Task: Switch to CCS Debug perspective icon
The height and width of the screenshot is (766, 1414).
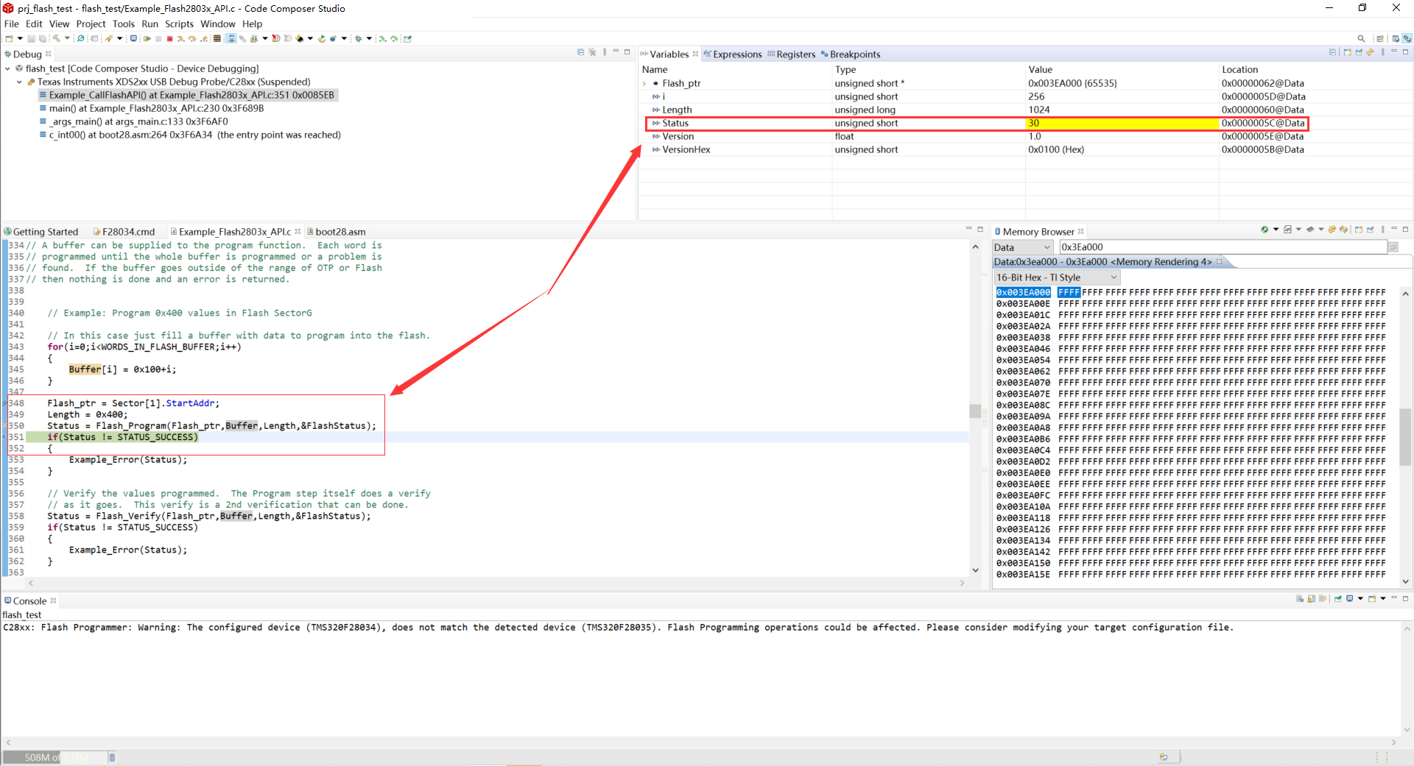Action: (x=1407, y=38)
